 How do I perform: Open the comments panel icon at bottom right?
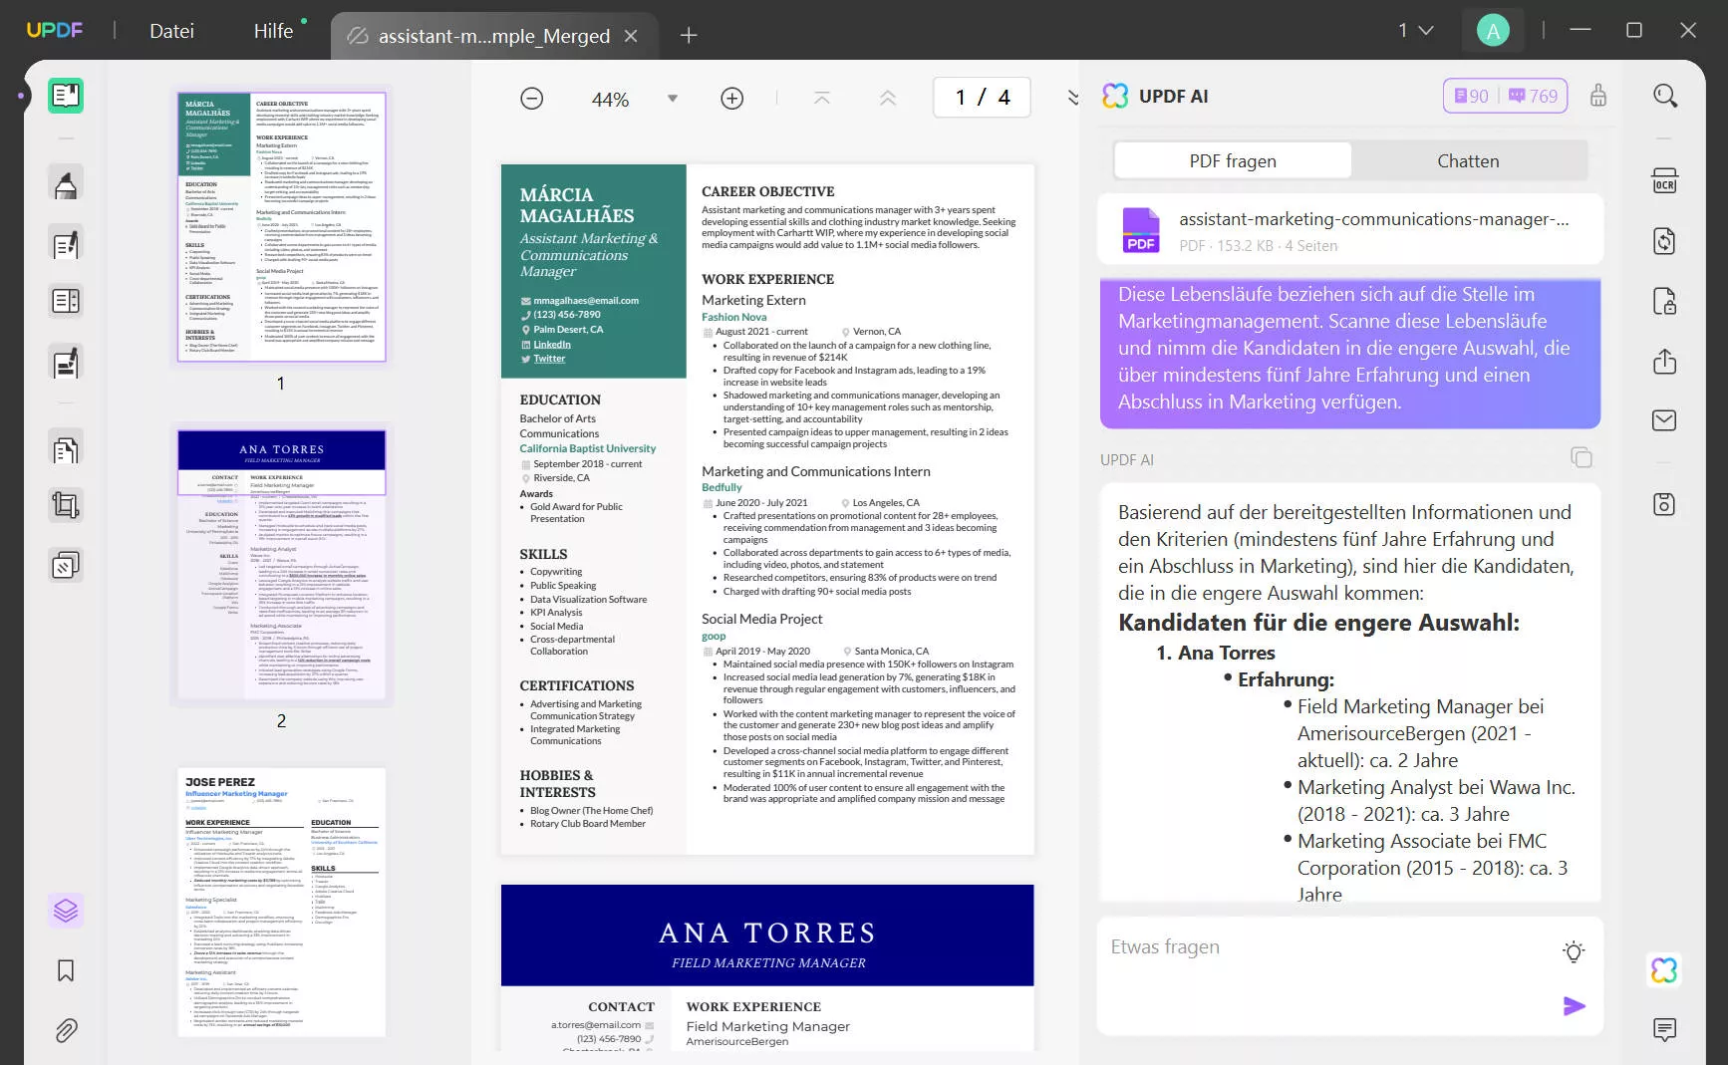(x=1664, y=1029)
